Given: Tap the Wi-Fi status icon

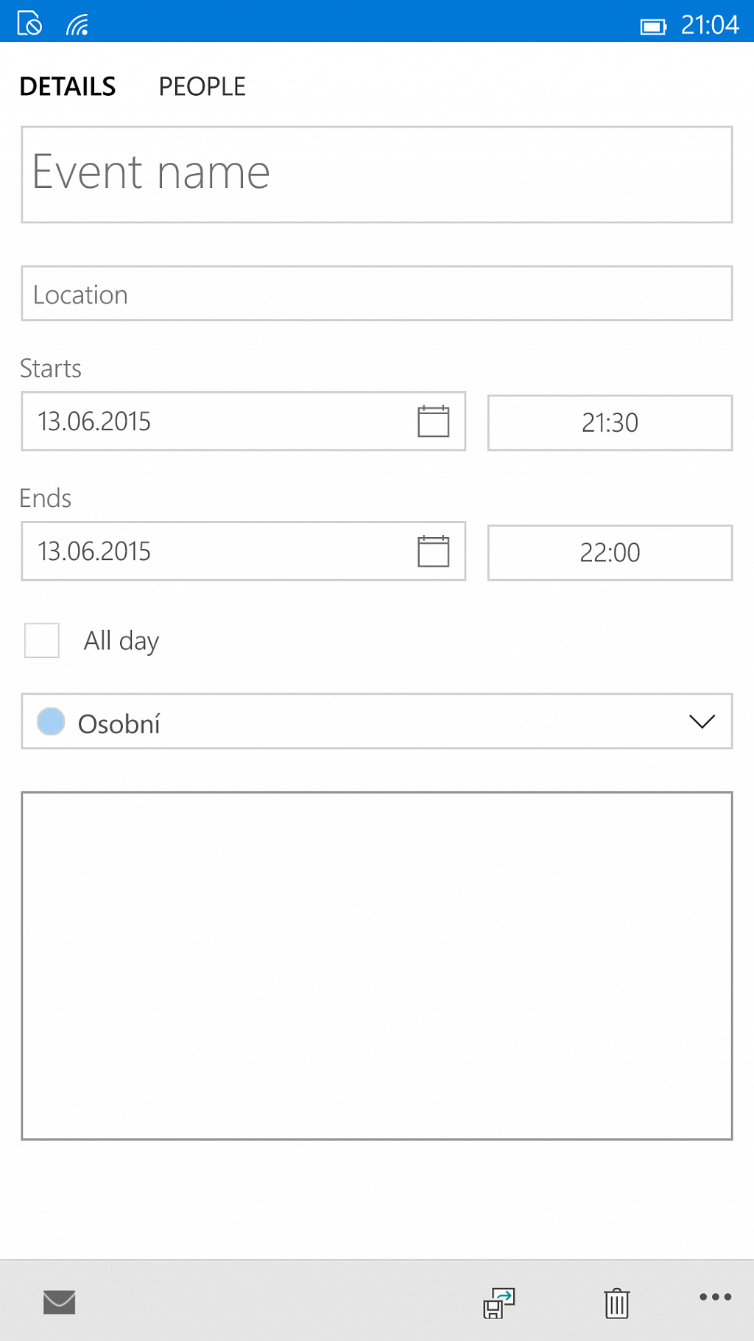Looking at the screenshot, I should pos(77,25).
